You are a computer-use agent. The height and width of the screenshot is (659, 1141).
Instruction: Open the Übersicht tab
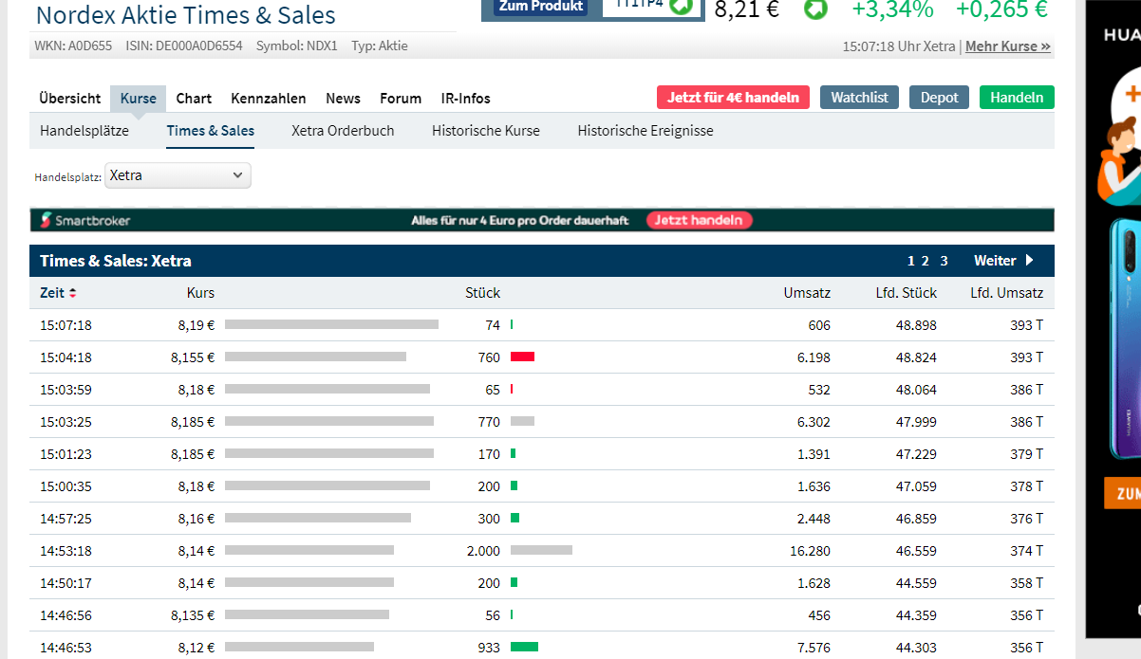(70, 99)
